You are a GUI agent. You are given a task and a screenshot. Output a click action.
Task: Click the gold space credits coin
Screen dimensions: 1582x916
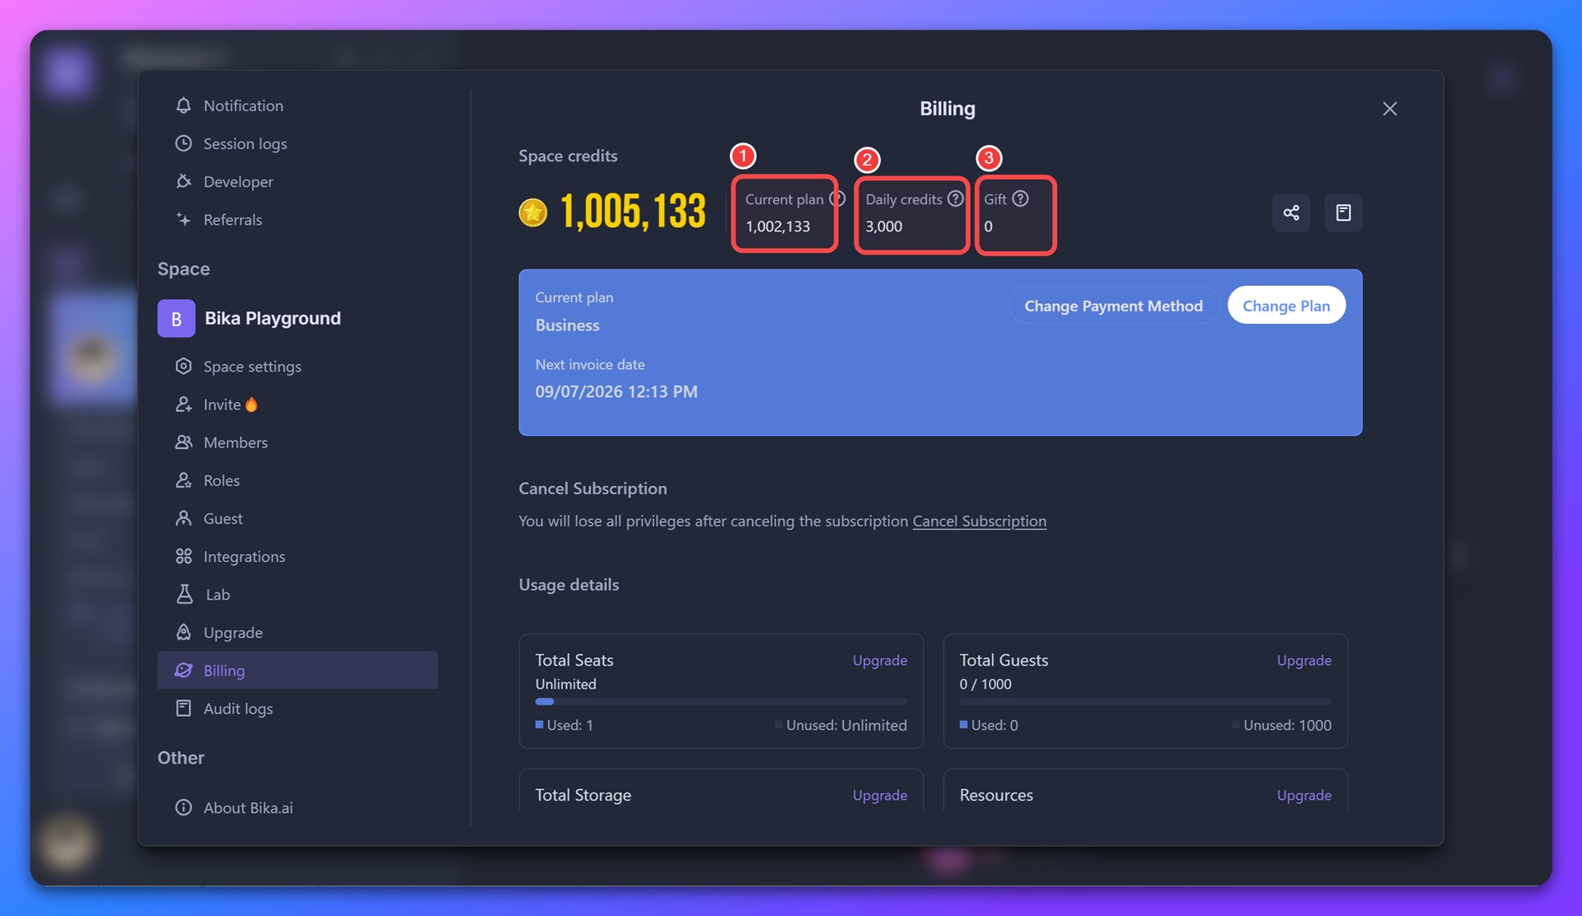(533, 213)
